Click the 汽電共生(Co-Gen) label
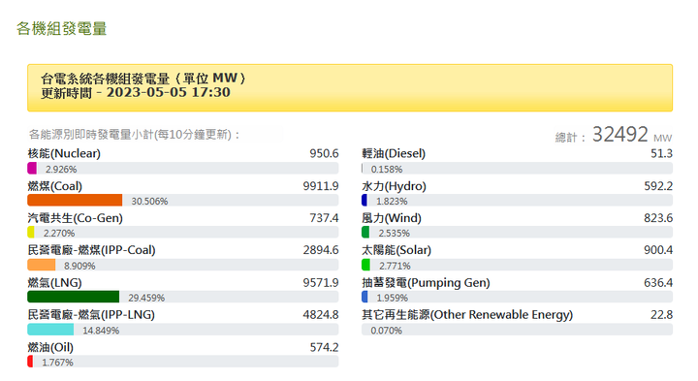698x381 pixels. pyautogui.click(x=76, y=218)
